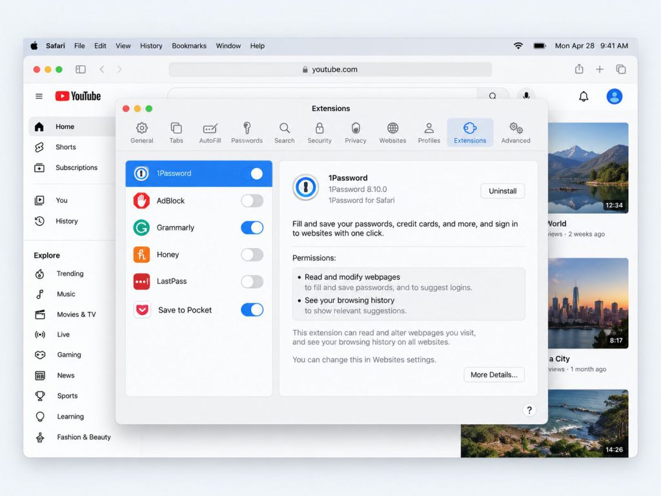Click the youtube.com address bar
This screenshot has height=496, width=661.
click(x=330, y=69)
